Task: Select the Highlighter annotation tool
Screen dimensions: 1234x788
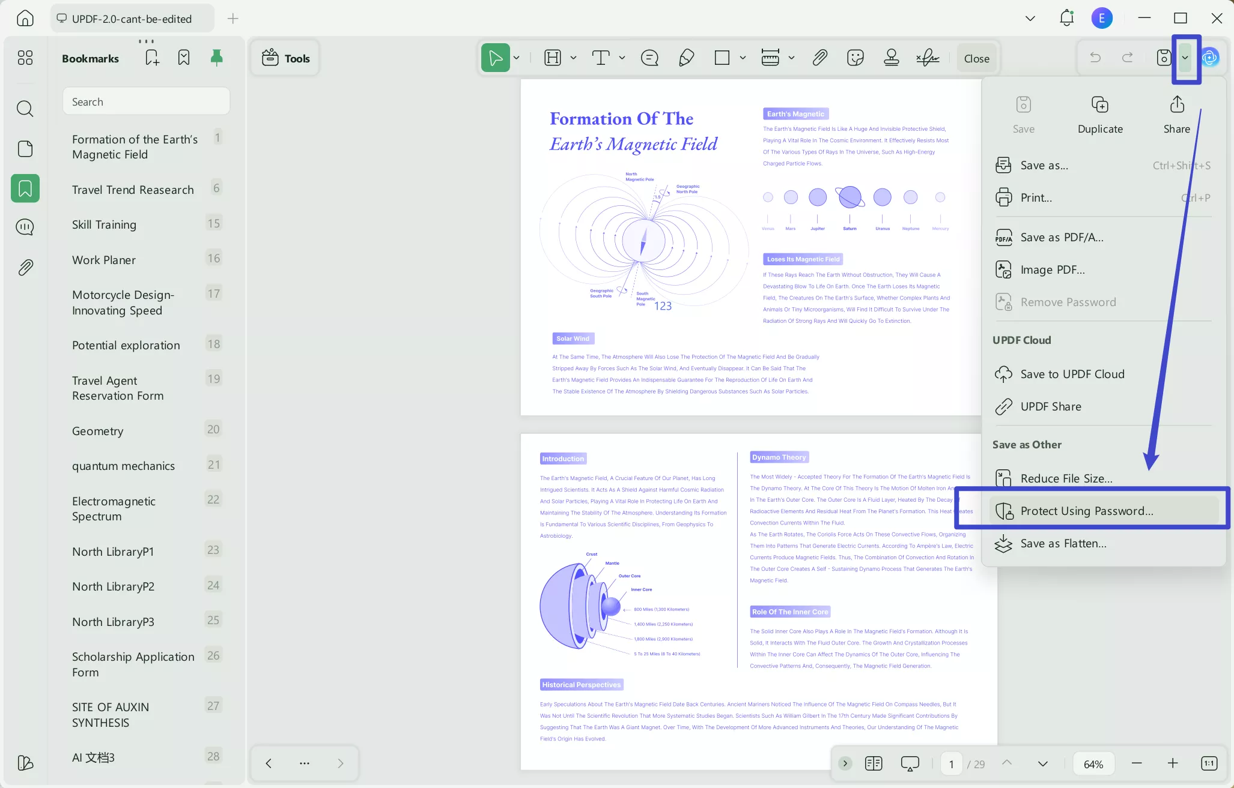Action: 686,58
